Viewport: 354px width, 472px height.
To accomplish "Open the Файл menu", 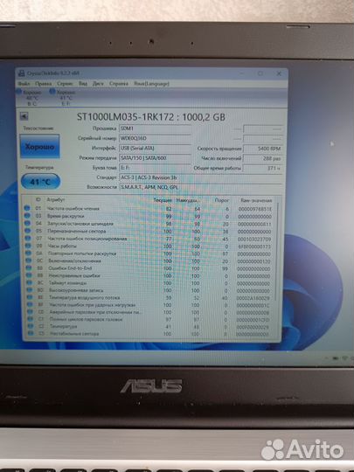I will [x=24, y=83].
